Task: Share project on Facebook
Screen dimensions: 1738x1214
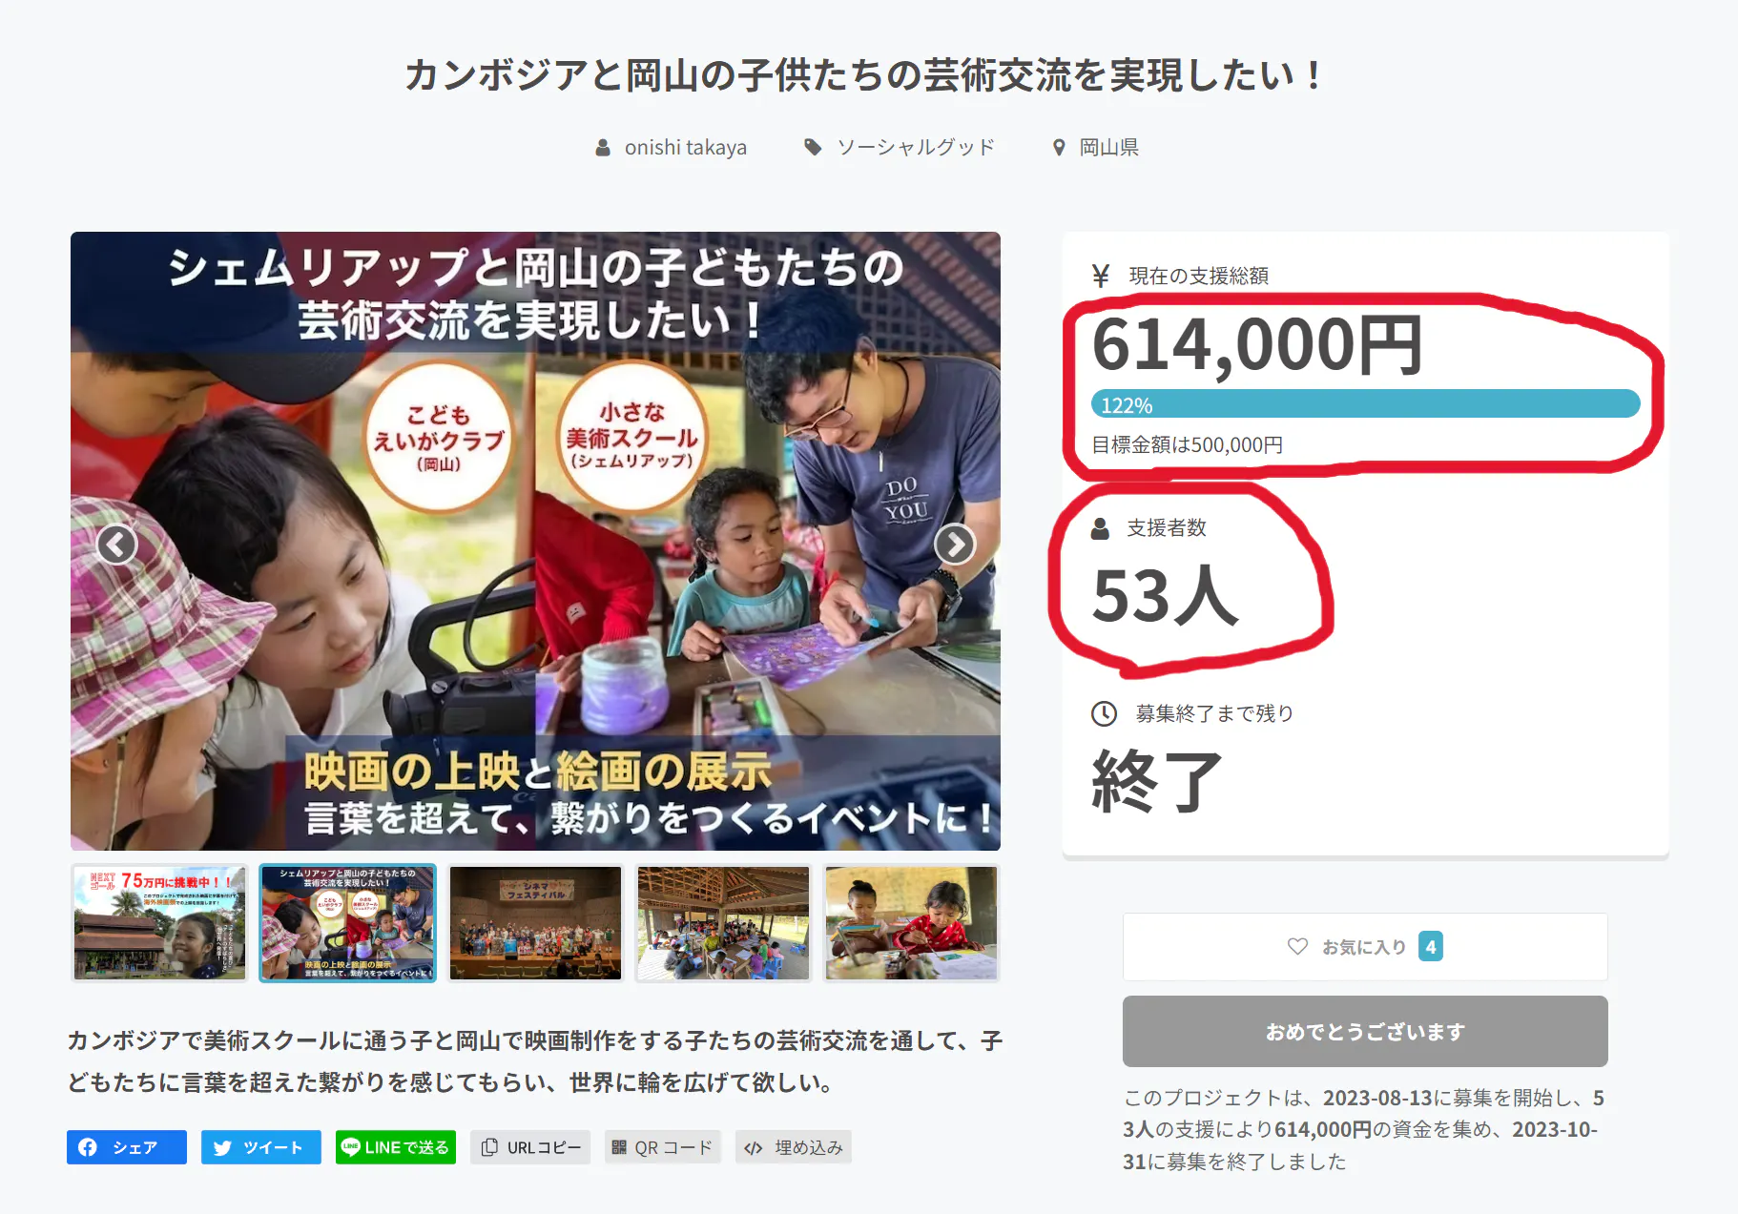Action: (127, 1147)
